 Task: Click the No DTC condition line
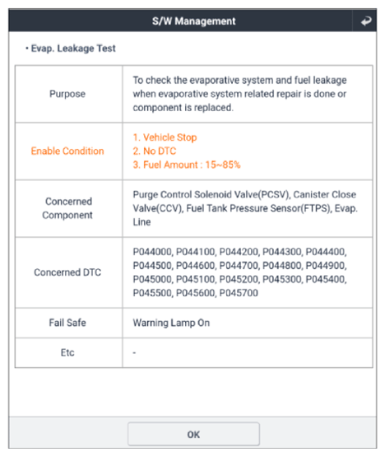(x=155, y=151)
